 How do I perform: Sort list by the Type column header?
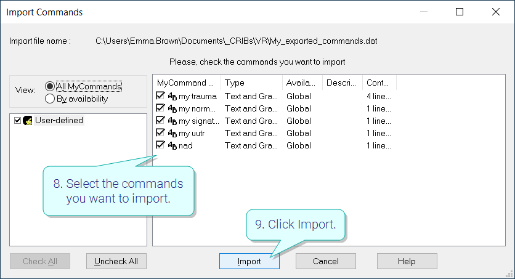251,83
